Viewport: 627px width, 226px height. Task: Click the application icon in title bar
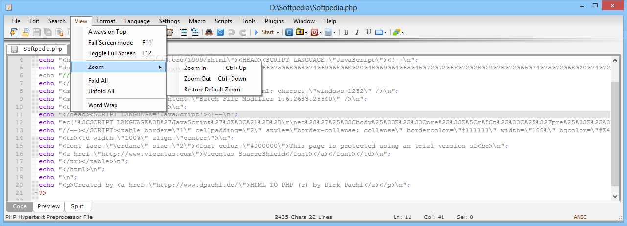[x=9, y=7]
